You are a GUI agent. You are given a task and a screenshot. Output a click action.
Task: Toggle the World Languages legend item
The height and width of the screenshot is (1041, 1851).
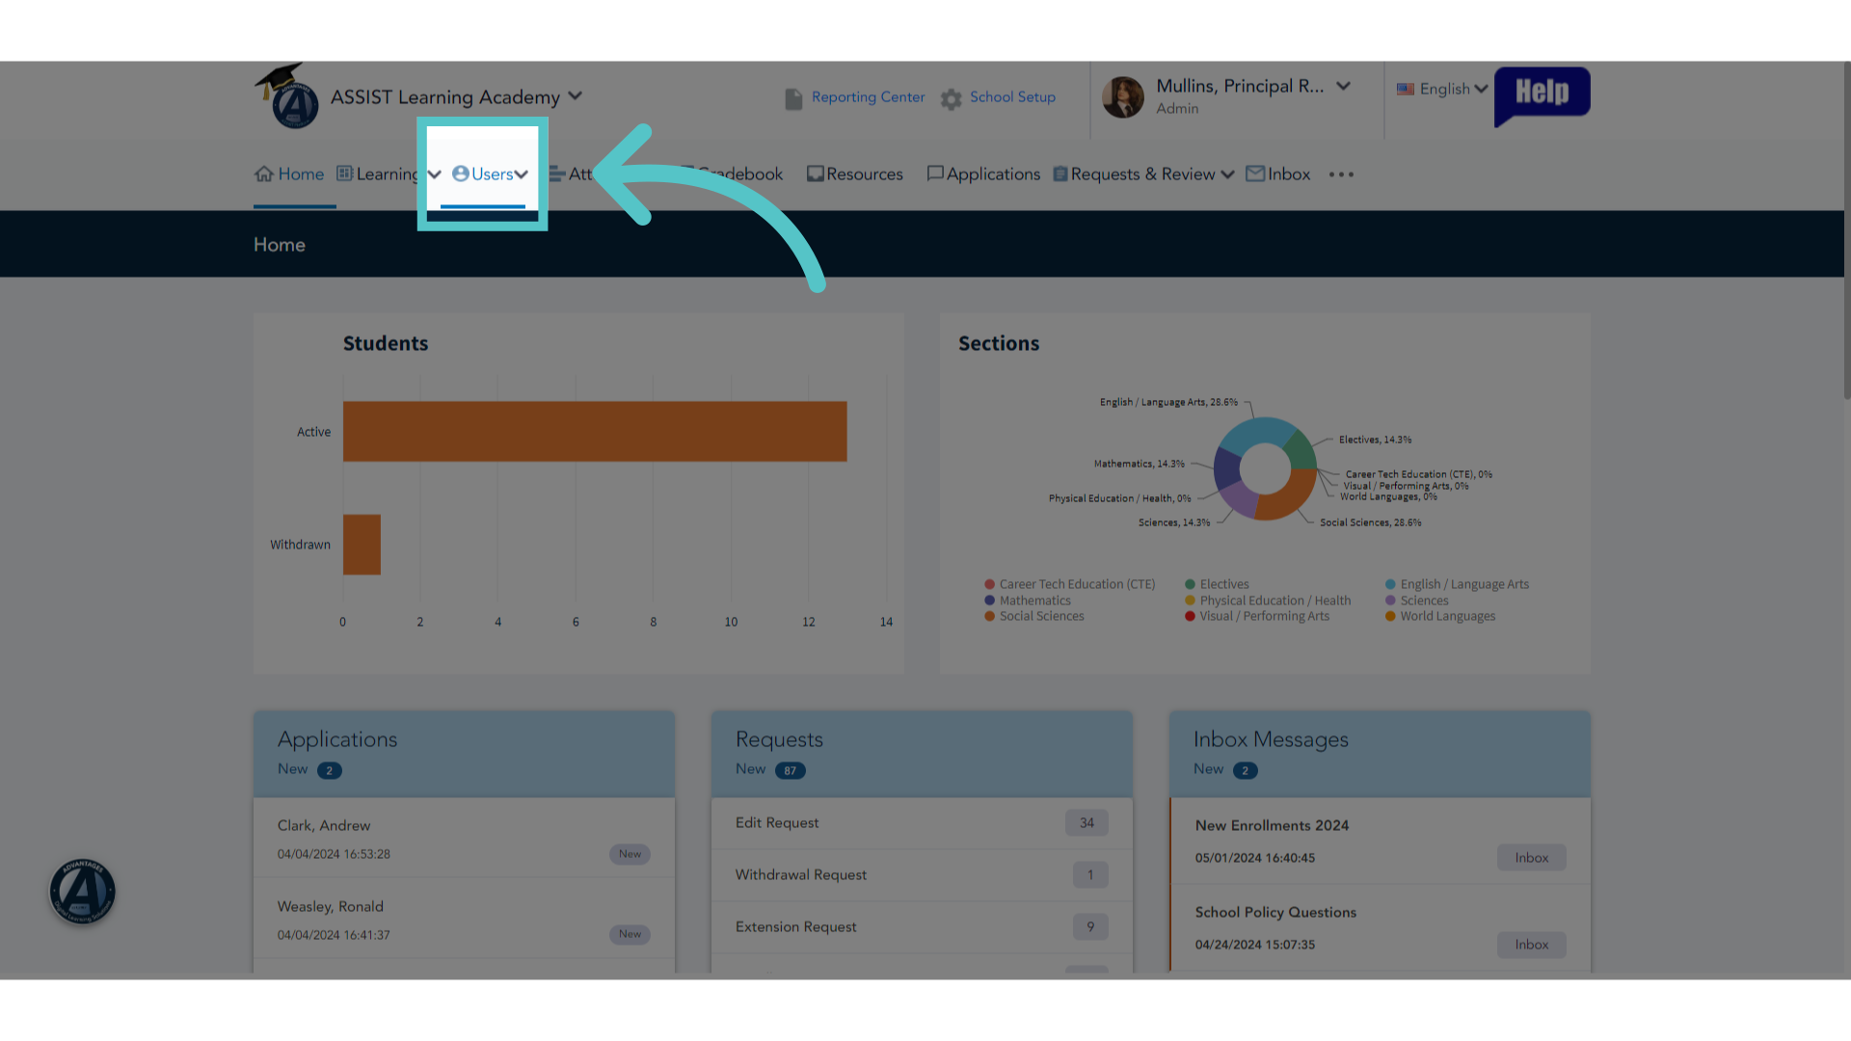coord(1440,616)
